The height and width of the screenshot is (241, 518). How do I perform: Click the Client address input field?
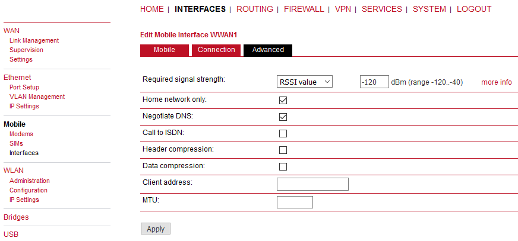point(312,184)
